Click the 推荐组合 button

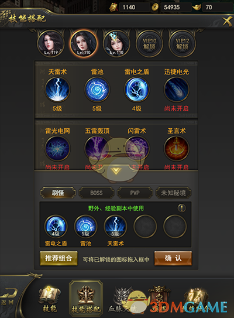point(58,258)
